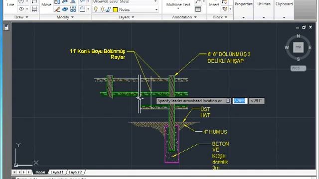The width and height of the screenshot is (319, 179).
Task: Click the Array tool in Modify panel
Action: tap(73, 9)
